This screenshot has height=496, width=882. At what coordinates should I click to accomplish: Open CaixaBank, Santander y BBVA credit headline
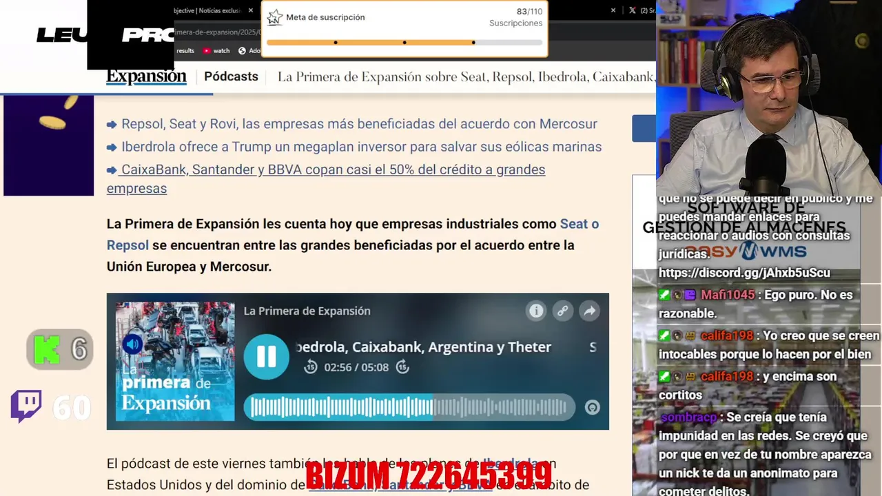click(x=326, y=178)
